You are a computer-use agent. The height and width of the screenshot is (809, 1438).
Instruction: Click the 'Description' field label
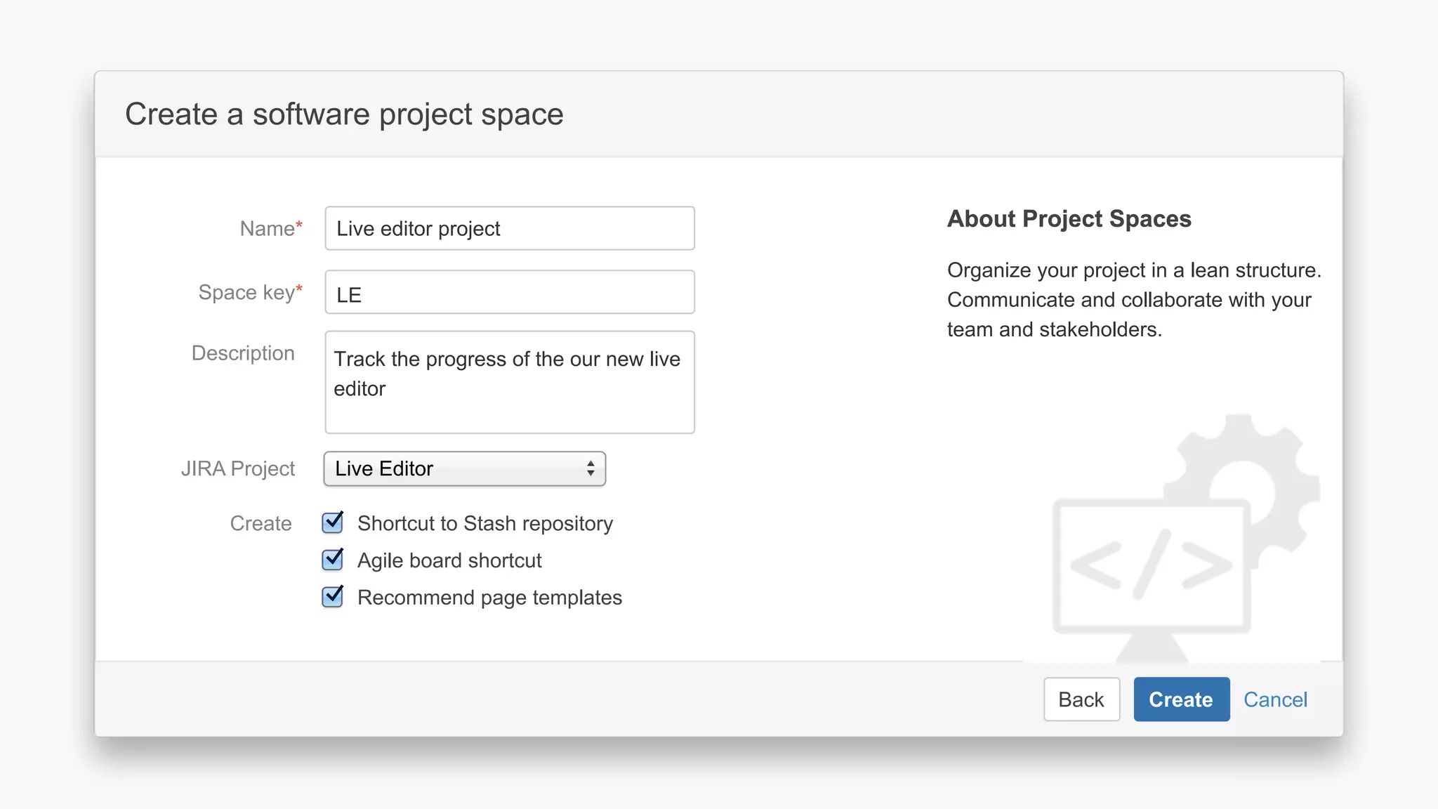[243, 353]
